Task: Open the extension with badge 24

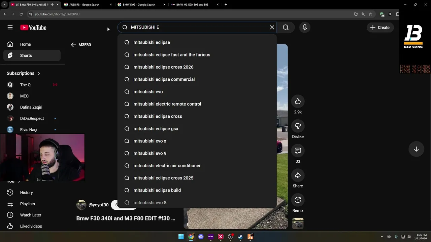Action: [382, 14]
